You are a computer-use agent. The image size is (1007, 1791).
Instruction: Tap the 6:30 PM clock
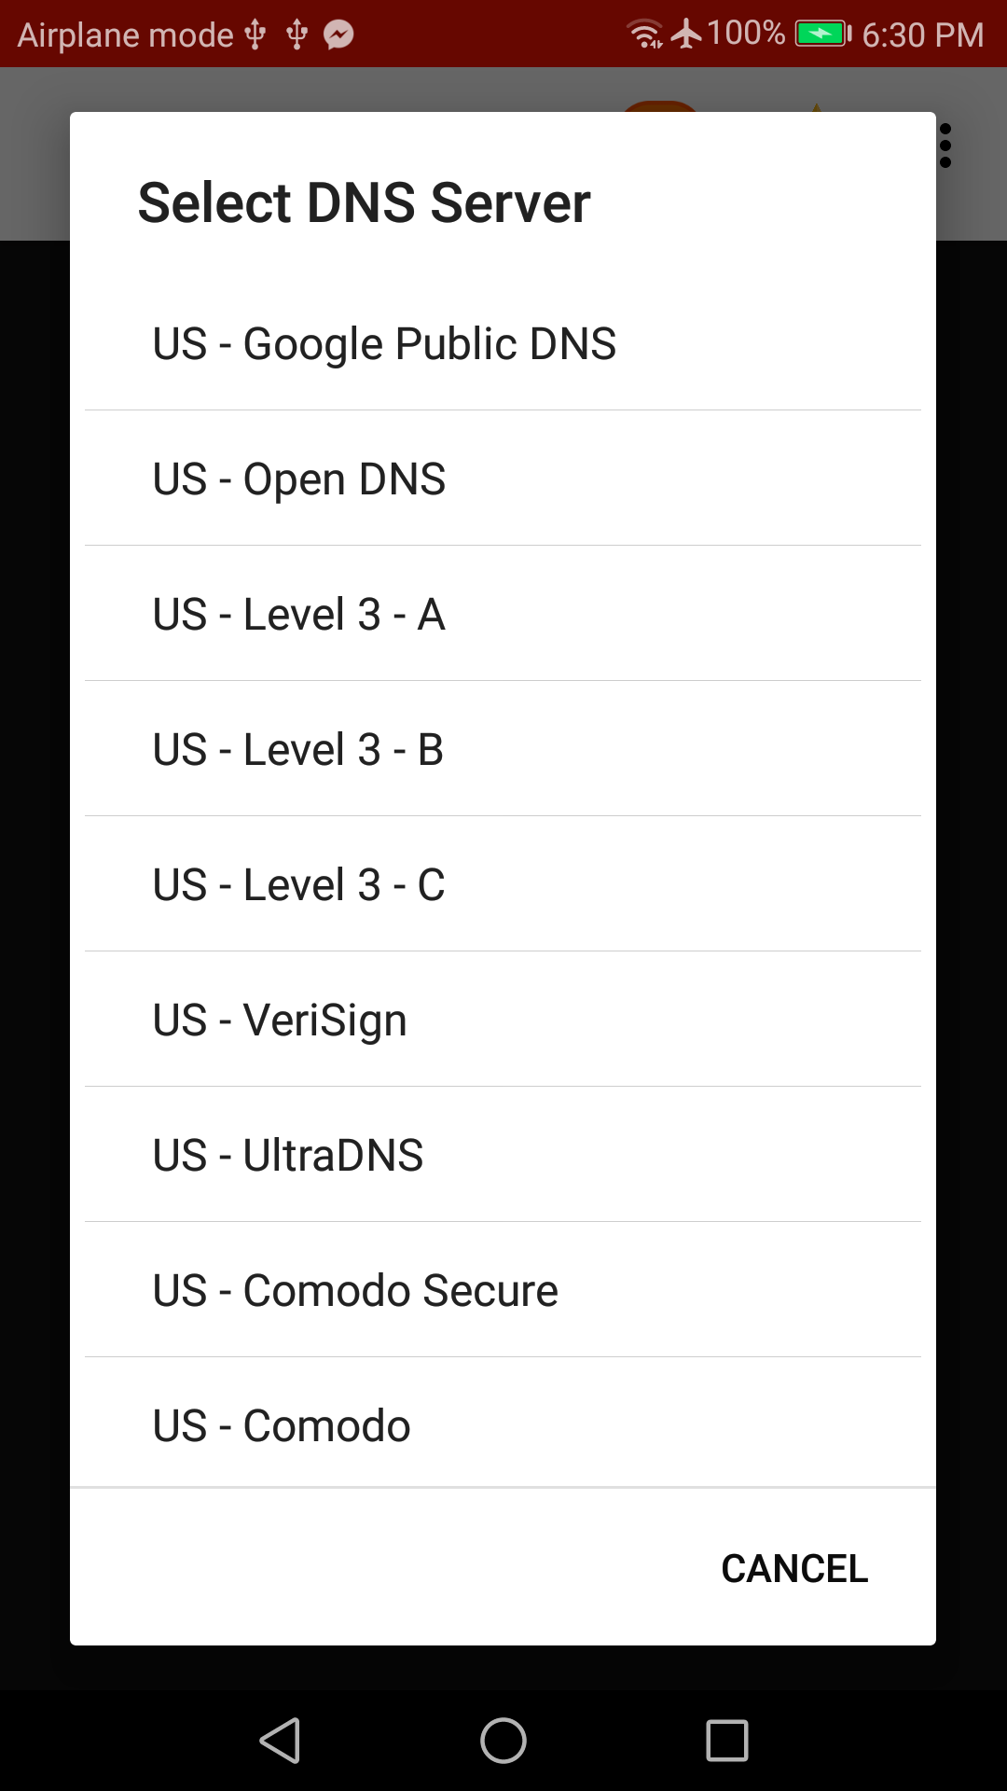(x=922, y=35)
